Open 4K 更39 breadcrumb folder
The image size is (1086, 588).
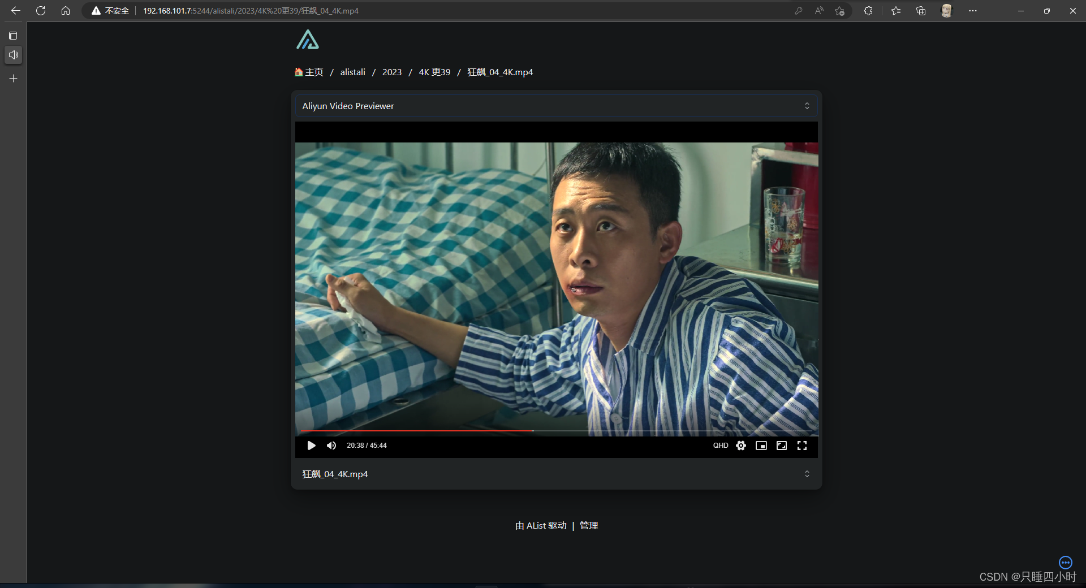(x=434, y=72)
